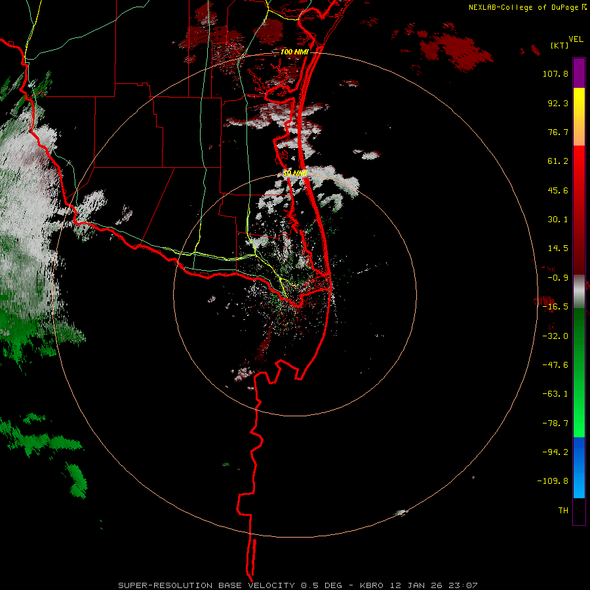This screenshot has height=590, width=590.
Task: Click the gray near-zero segment of the color bar
Action: 579,292
